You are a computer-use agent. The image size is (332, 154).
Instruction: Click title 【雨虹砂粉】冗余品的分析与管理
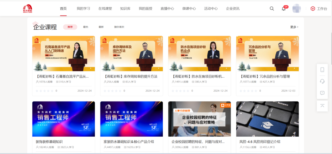(x=264, y=76)
